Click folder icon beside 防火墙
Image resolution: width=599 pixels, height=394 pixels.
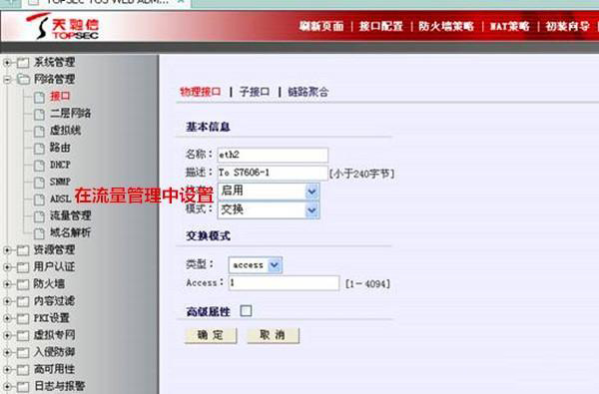(x=23, y=284)
